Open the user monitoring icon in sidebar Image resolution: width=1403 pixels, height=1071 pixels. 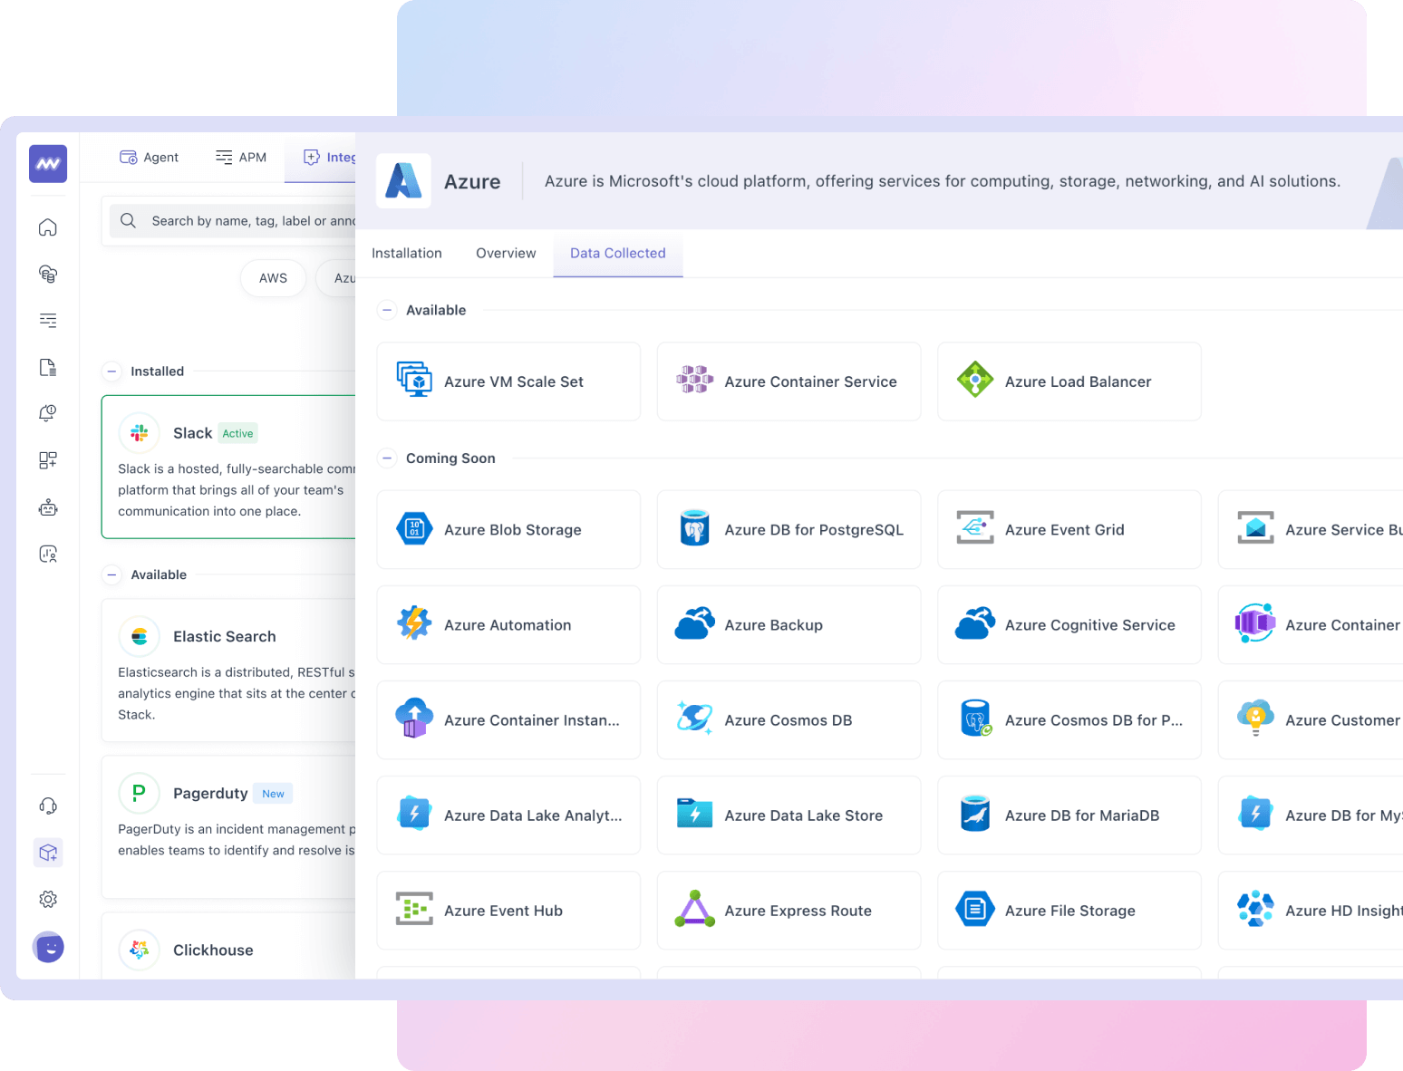pyautogui.click(x=48, y=554)
